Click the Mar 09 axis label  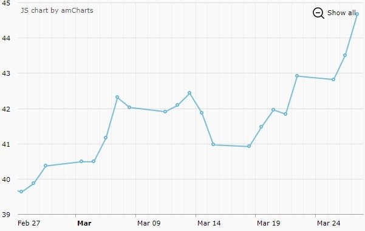149,223
